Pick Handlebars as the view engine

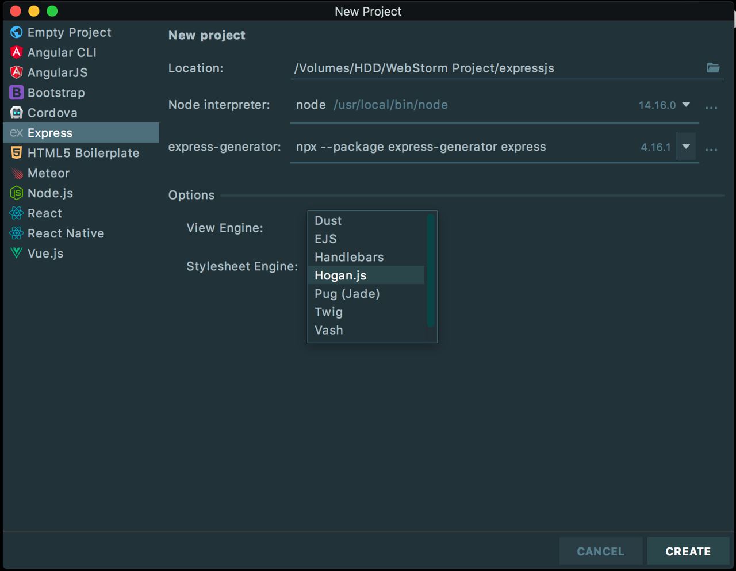349,257
